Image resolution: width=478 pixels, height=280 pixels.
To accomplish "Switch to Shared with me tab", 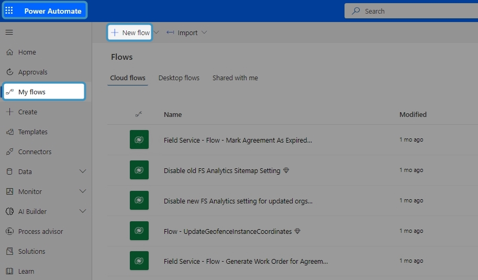I will [235, 78].
